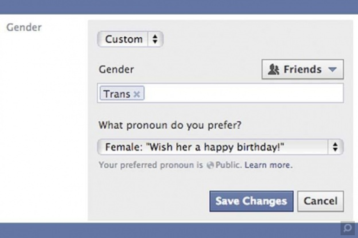Click the Gender section label on left
Screen dimensions: 358x238
pos(24,27)
